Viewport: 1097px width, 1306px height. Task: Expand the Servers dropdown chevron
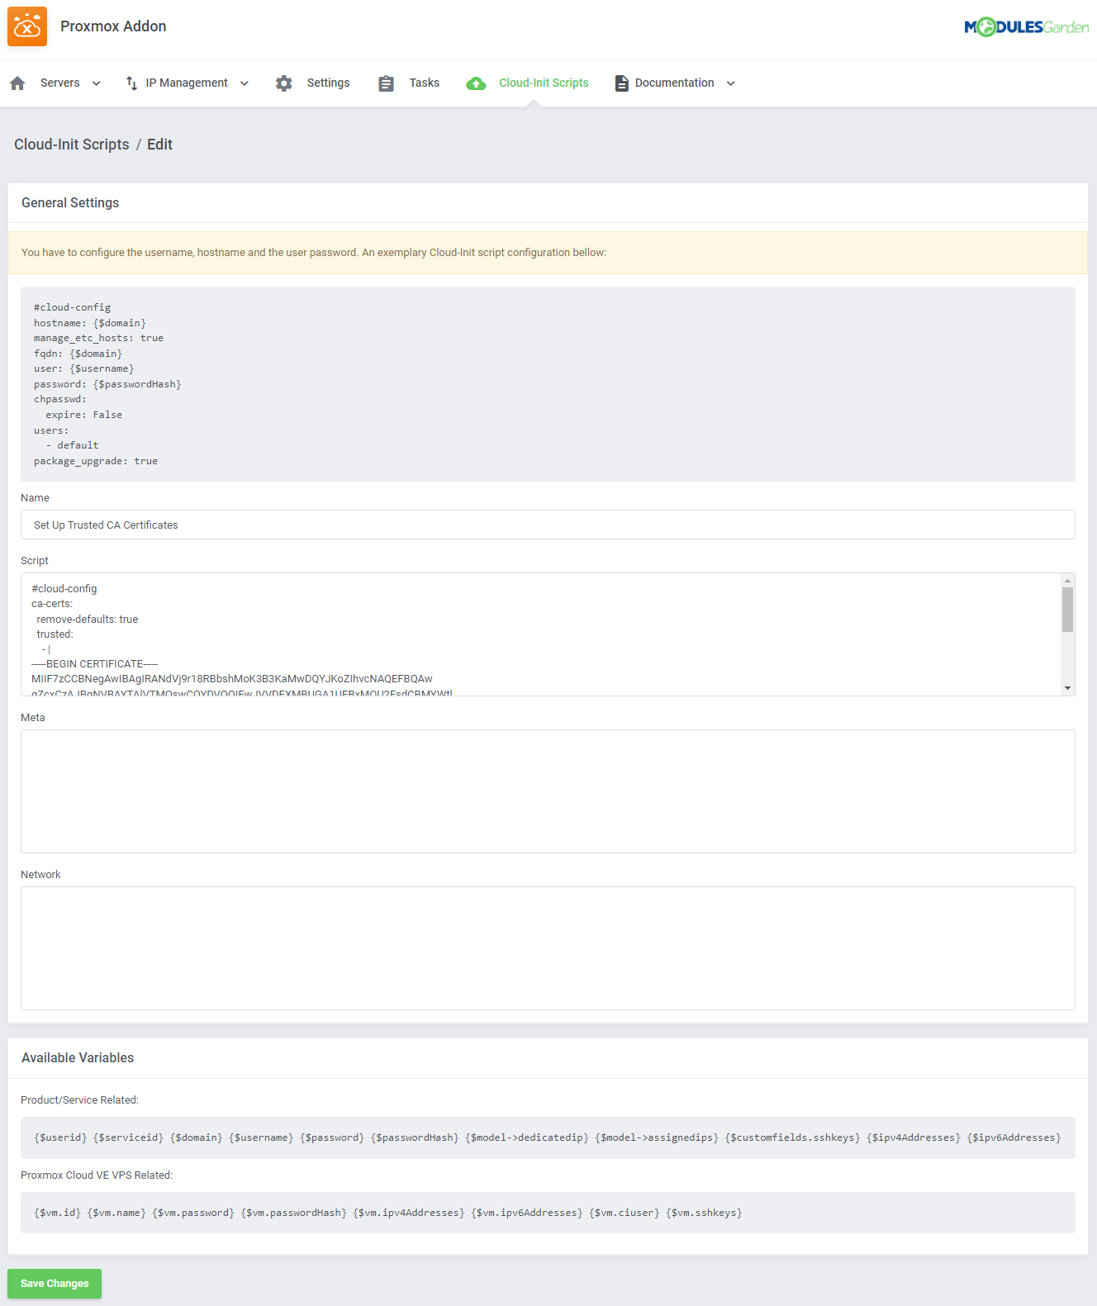pos(97,83)
